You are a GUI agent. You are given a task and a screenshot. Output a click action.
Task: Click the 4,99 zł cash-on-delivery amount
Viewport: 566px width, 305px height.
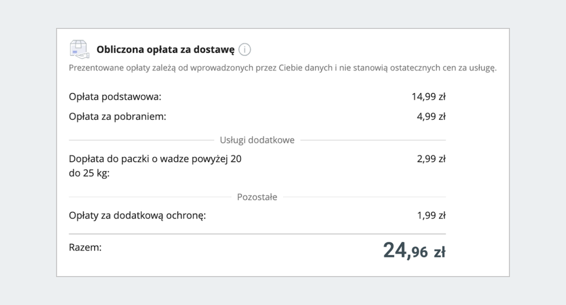click(430, 117)
